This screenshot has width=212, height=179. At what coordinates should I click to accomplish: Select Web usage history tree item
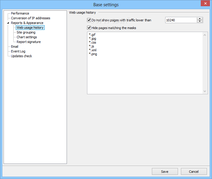point(30,28)
